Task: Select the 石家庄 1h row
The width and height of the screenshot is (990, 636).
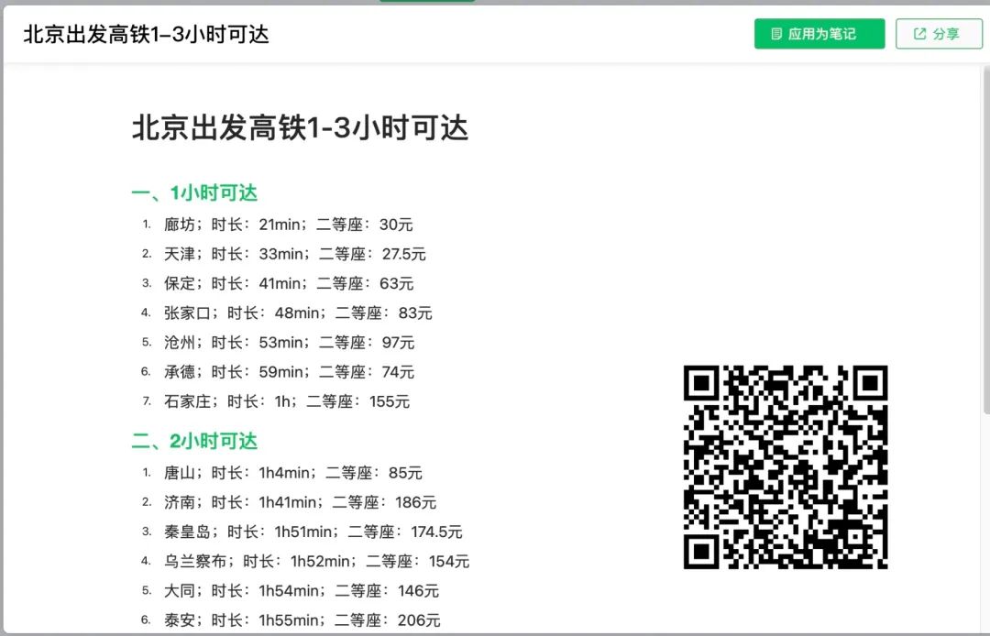Action: (275, 401)
